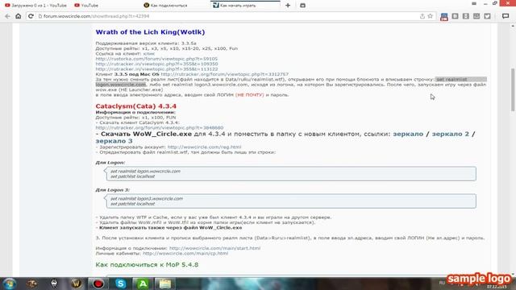The width and height of the screenshot is (516, 290).
Task: Select the 'Как начать играть' tab
Action: click(x=245, y=6)
